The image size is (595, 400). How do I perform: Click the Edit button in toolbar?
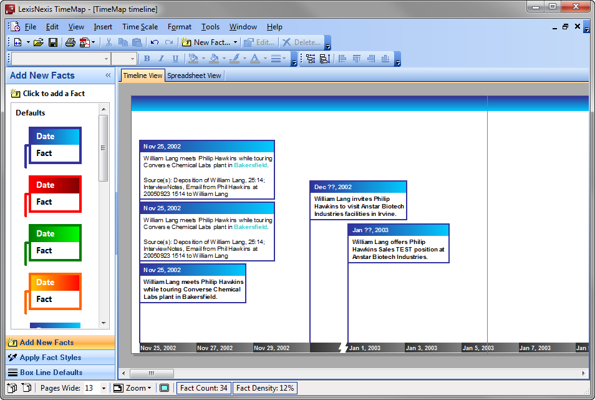pos(259,42)
